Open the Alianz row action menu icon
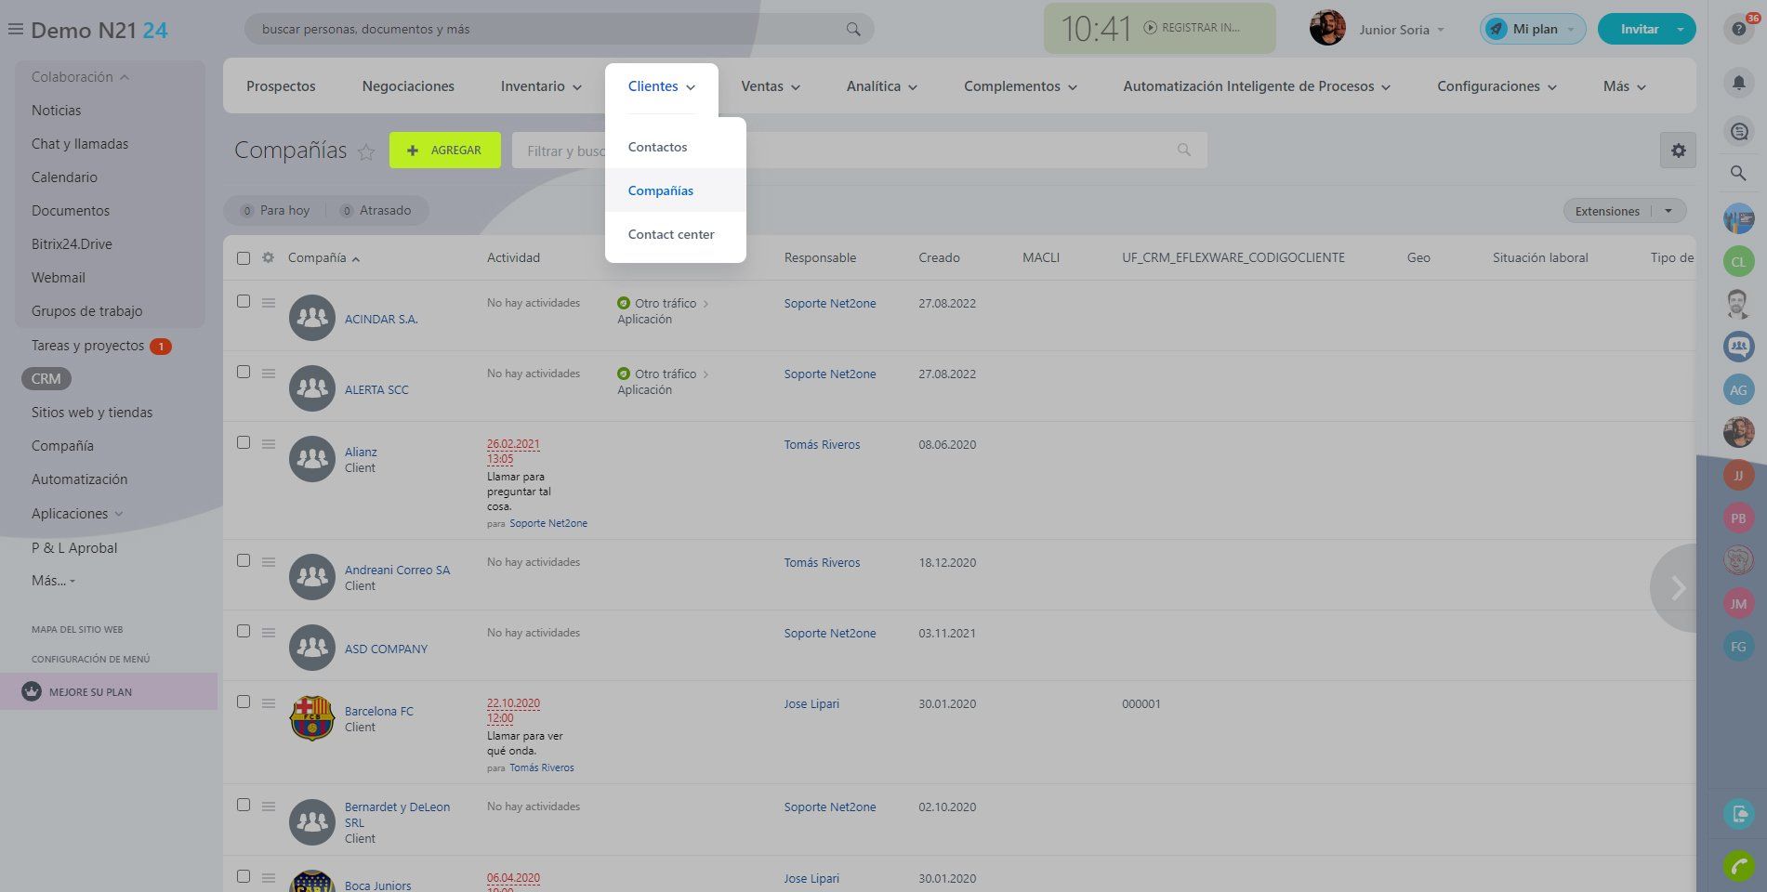Image resolution: width=1767 pixels, height=892 pixels. coord(269,444)
